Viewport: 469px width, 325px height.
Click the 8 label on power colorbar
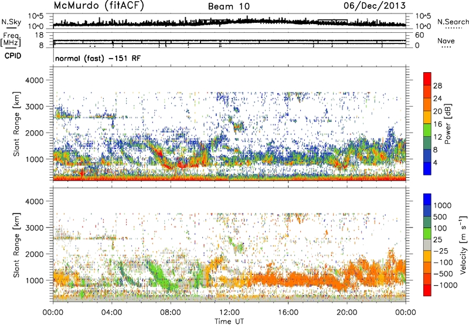pos(436,150)
